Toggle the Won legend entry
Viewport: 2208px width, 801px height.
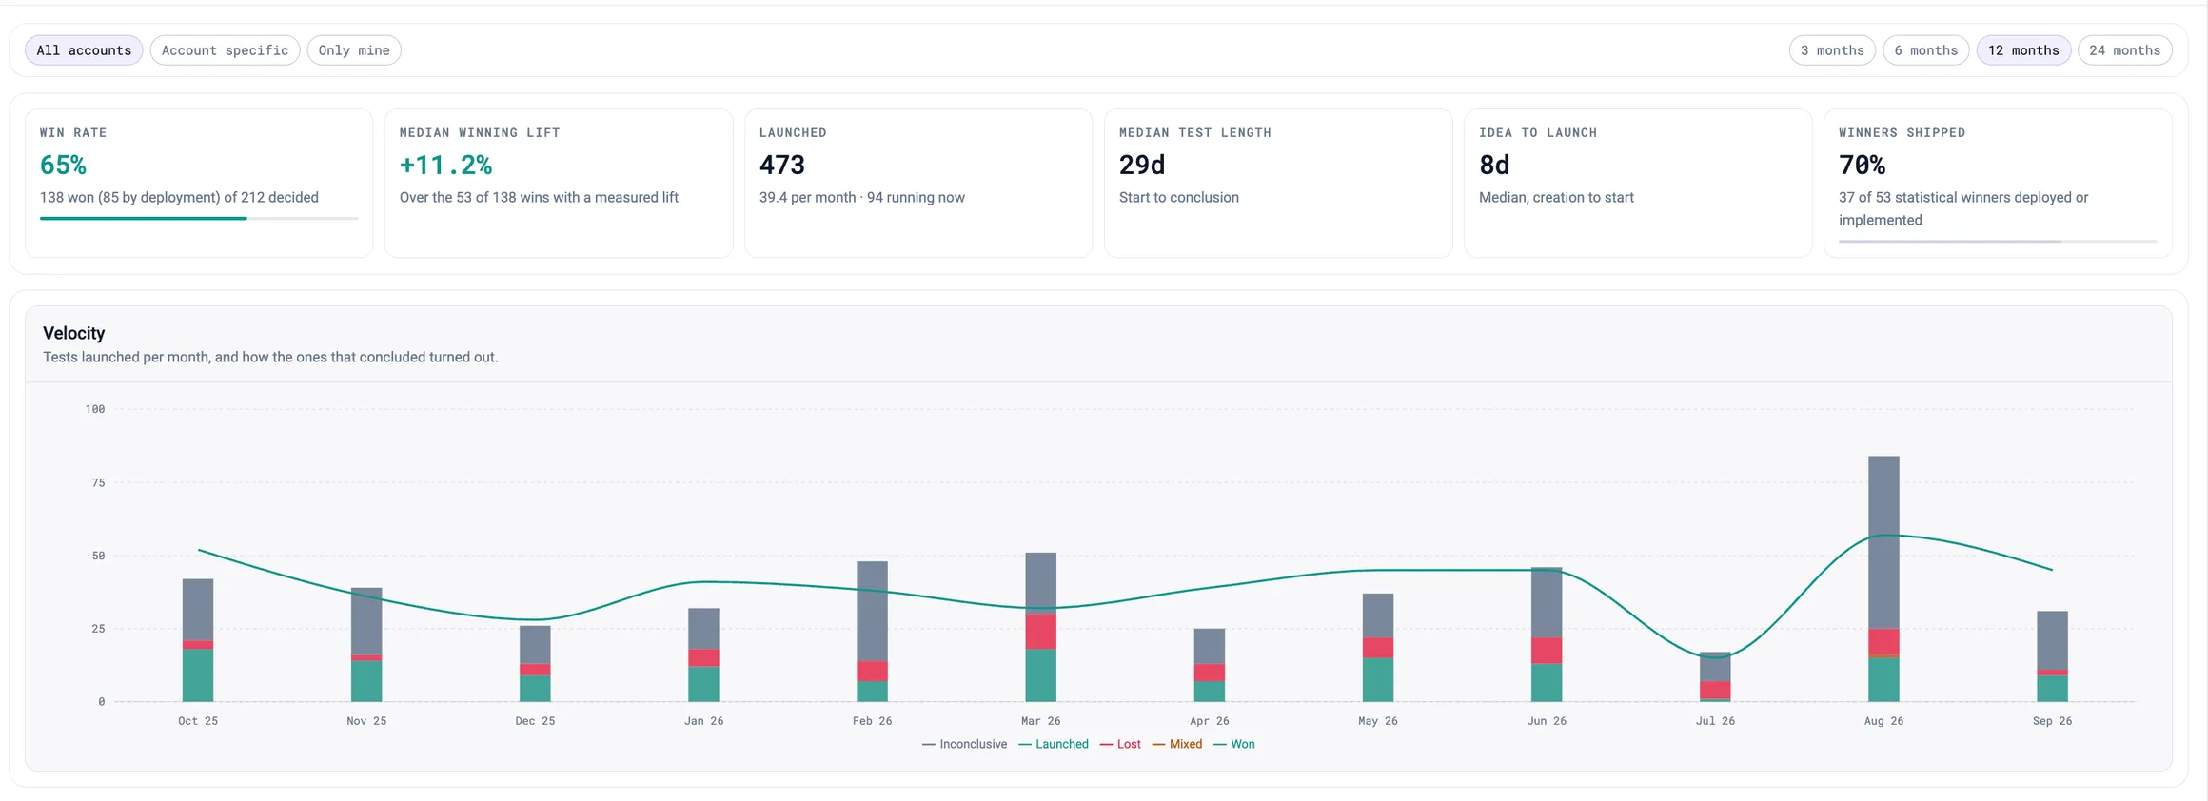pos(1234,744)
